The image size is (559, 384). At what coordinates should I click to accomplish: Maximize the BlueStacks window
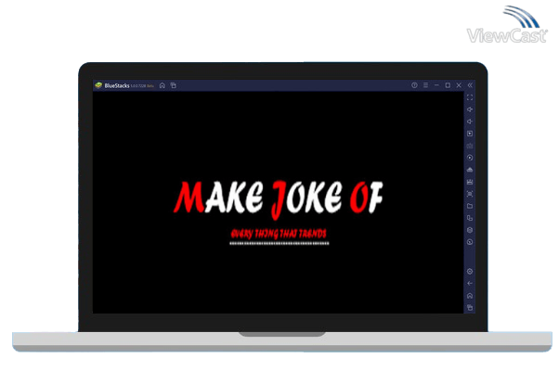448,85
